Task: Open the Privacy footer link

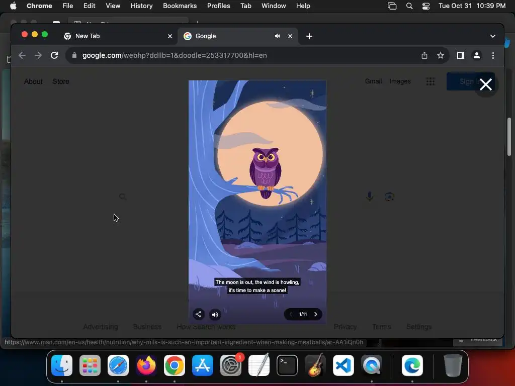Action: (345, 327)
